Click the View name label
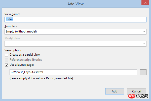Viewport: 151px width, 101px height. coord(12,14)
